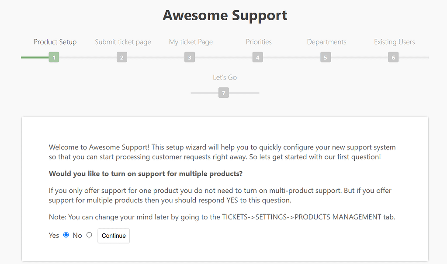Select step 2 badge on the progress bar

(x=121, y=57)
